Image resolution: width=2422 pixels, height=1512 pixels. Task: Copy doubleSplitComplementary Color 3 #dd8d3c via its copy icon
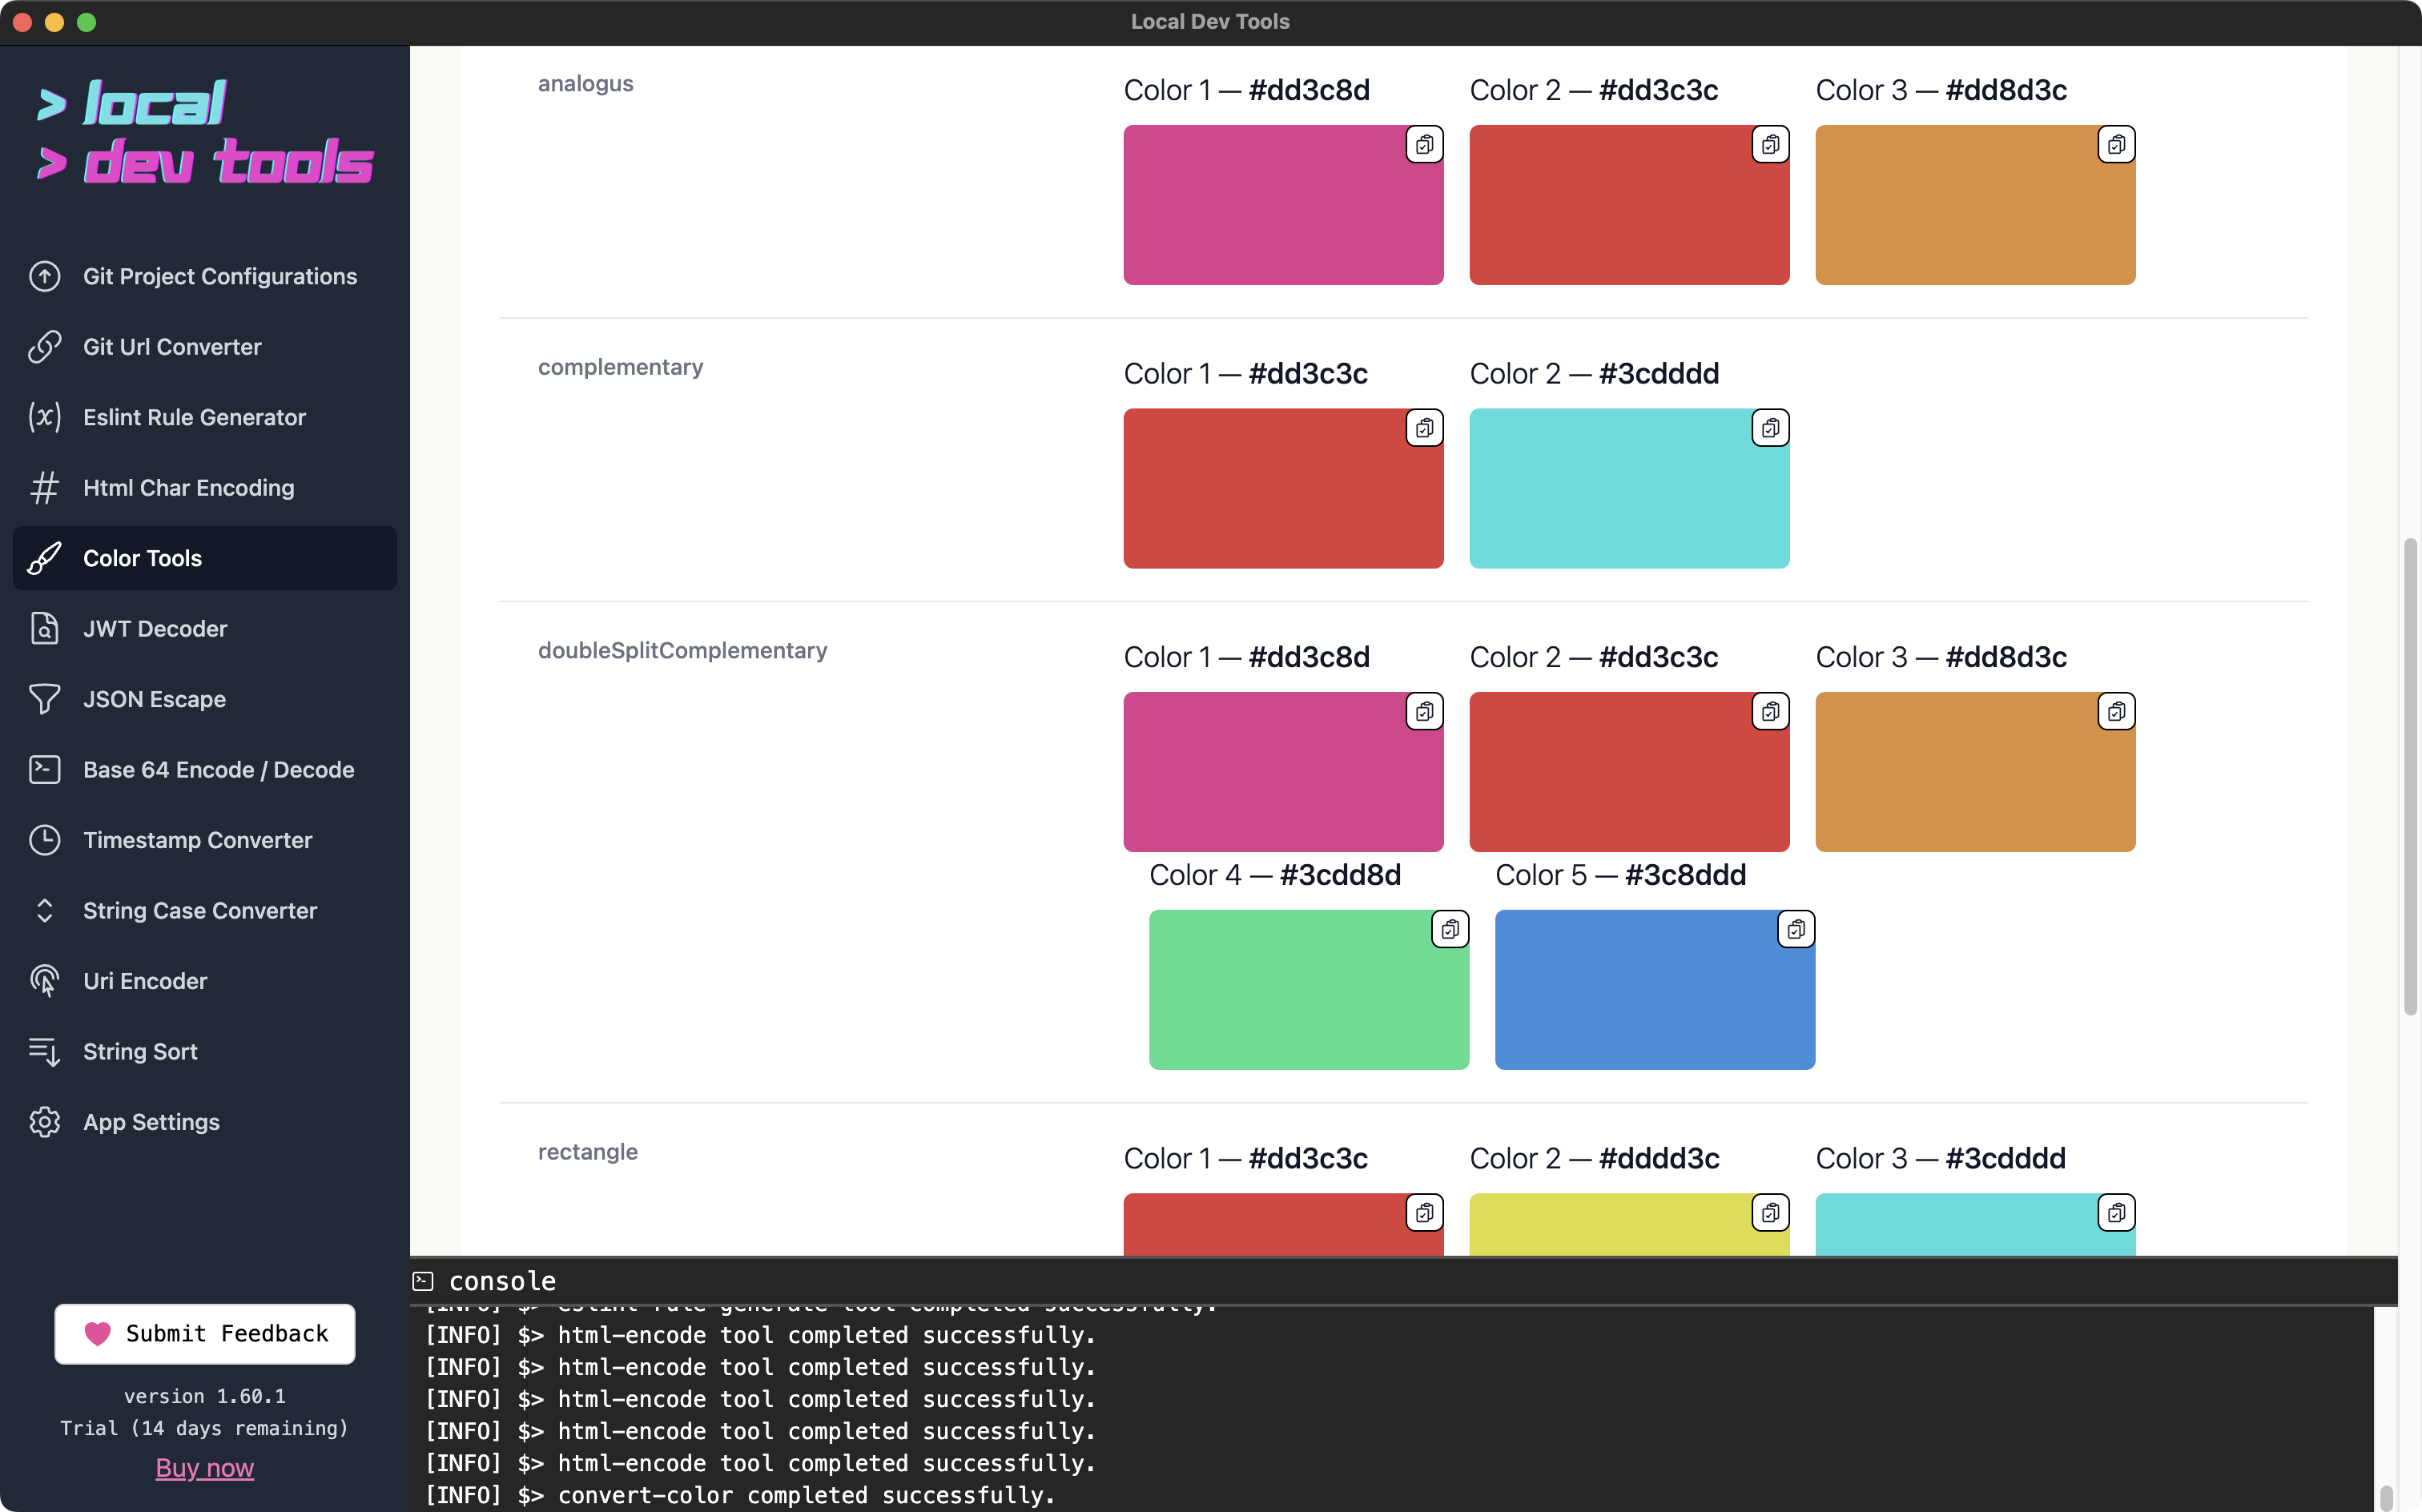[x=2116, y=712]
